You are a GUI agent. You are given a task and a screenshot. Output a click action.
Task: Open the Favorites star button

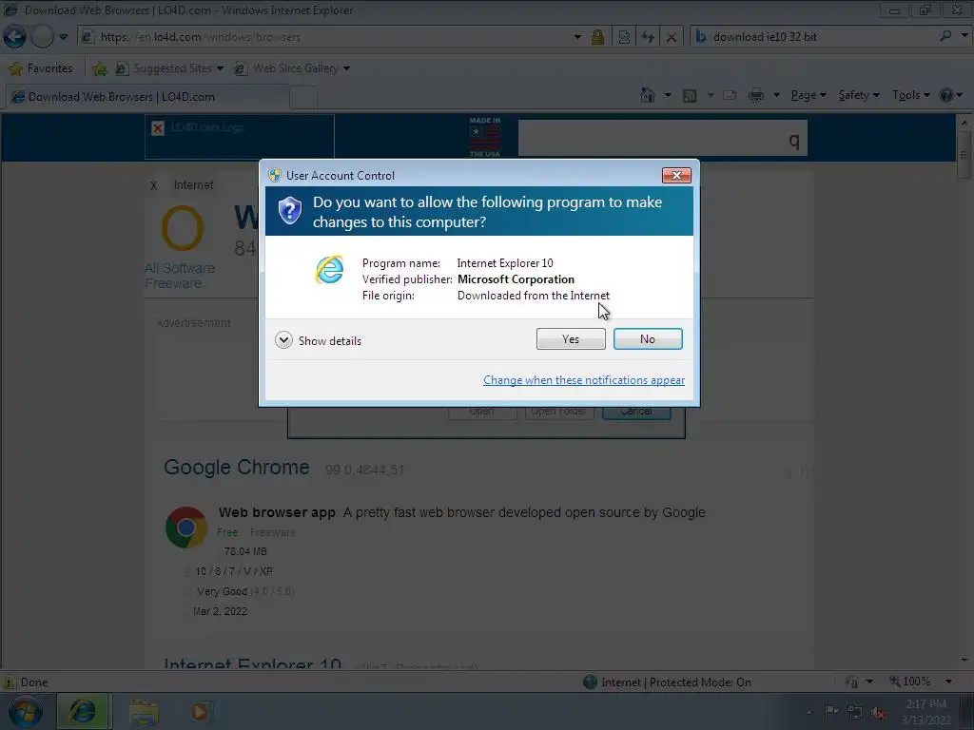click(x=41, y=68)
